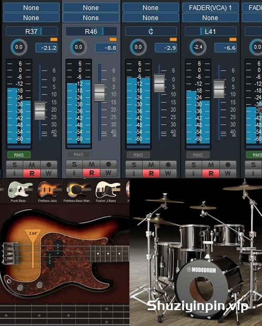
Task: Open second None dropdown on R46 channel
Action: tap(91, 17)
